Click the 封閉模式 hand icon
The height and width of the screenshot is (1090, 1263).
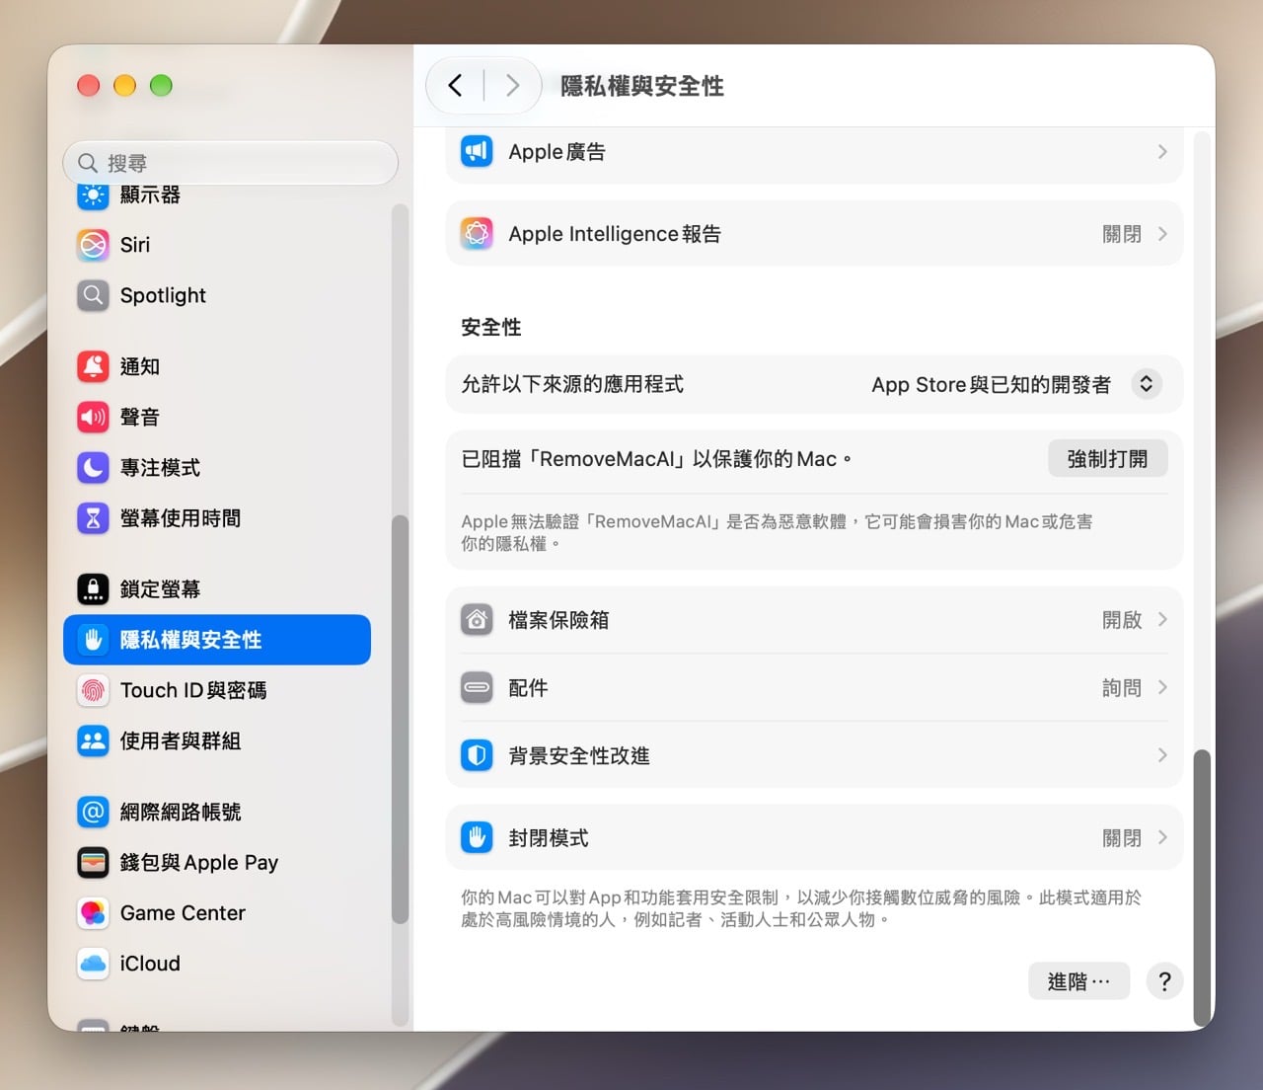pos(477,838)
